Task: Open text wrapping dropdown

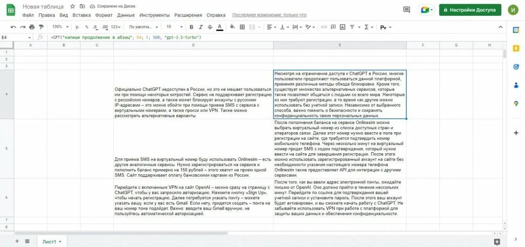Action: (x=297, y=27)
